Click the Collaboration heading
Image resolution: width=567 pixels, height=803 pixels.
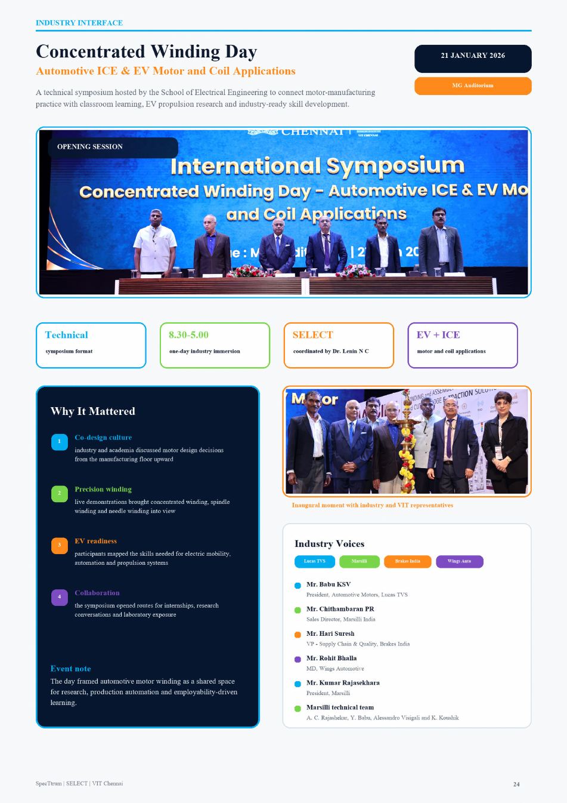(x=97, y=593)
